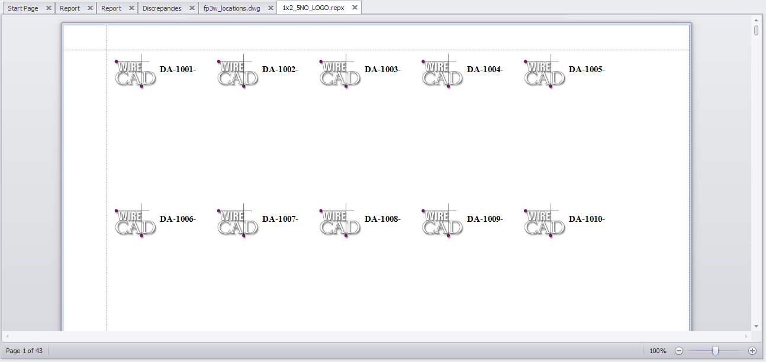Click the Page 1 of 43 status text
766x362 pixels.
(24, 351)
